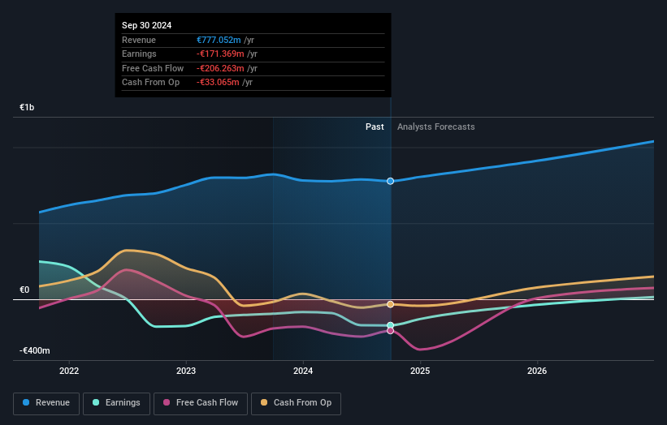Toggle the Cash From Op legend button
667x425 pixels.
point(296,403)
